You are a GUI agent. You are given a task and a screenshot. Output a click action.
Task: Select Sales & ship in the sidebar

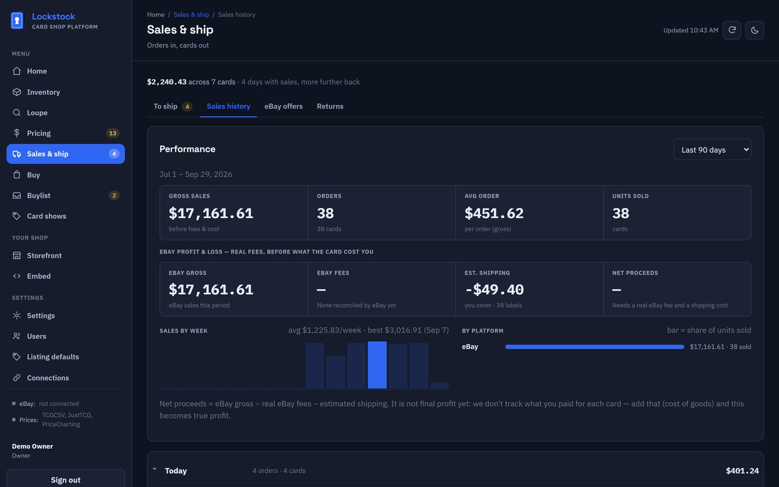[x=66, y=154]
